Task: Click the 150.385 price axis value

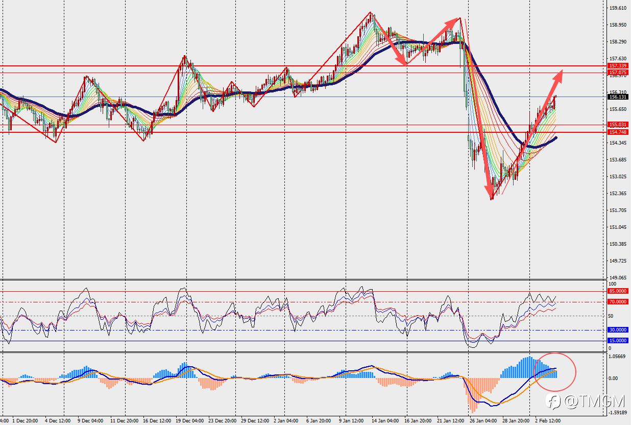Action: (618, 244)
